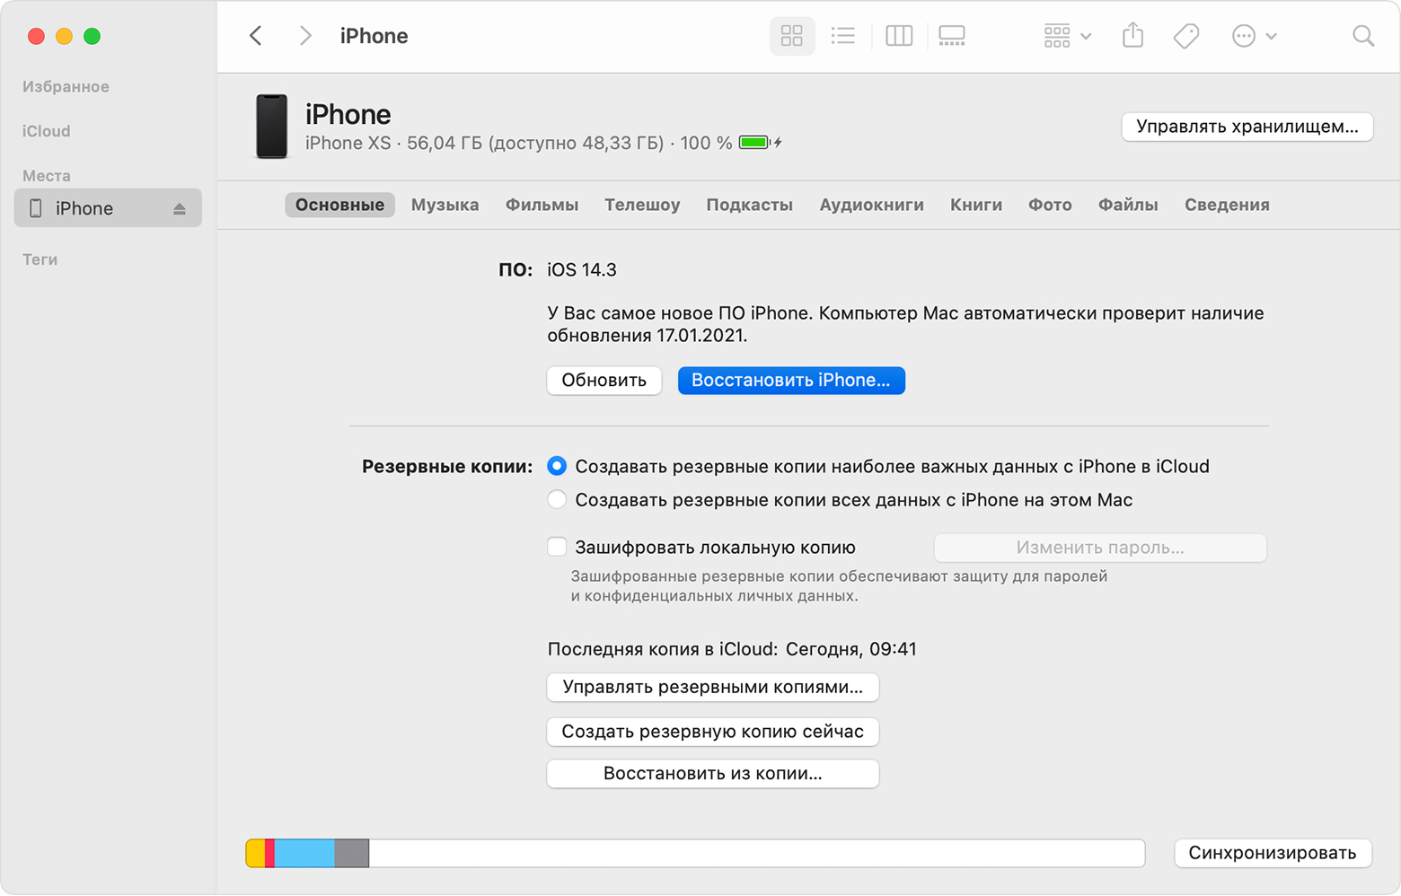
Task: Go back with the left chevron
Action: click(x=256, y=36)
